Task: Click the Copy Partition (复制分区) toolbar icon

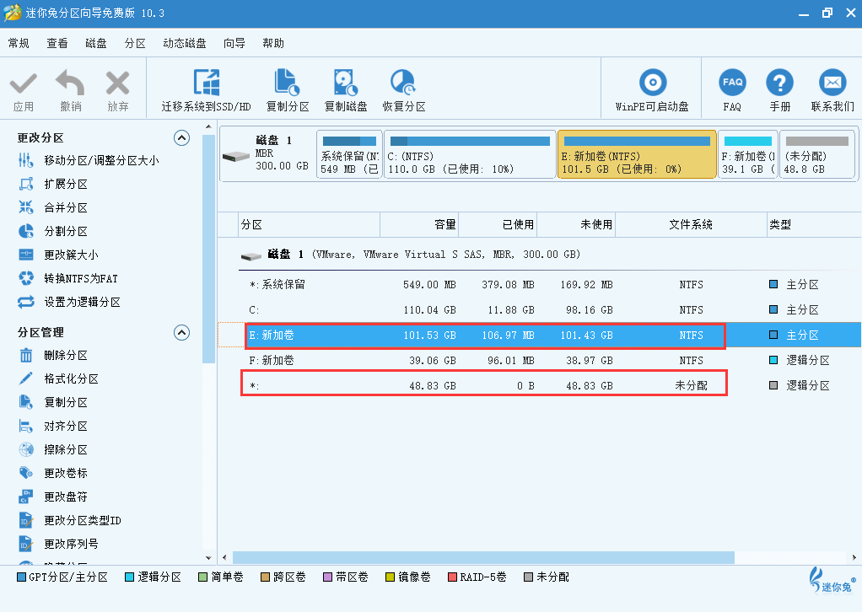Action: pos(287,83)
